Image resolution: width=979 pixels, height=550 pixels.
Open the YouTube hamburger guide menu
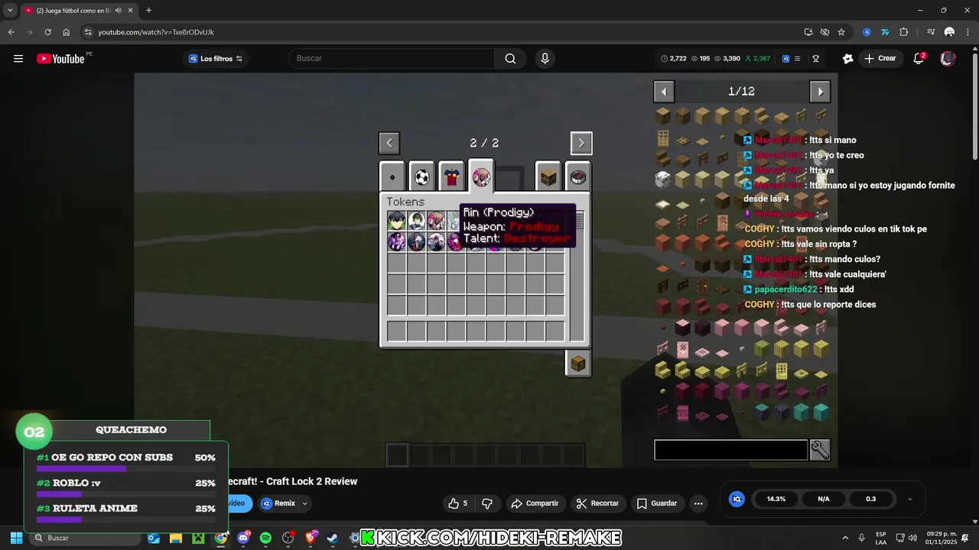coord(18,59)
